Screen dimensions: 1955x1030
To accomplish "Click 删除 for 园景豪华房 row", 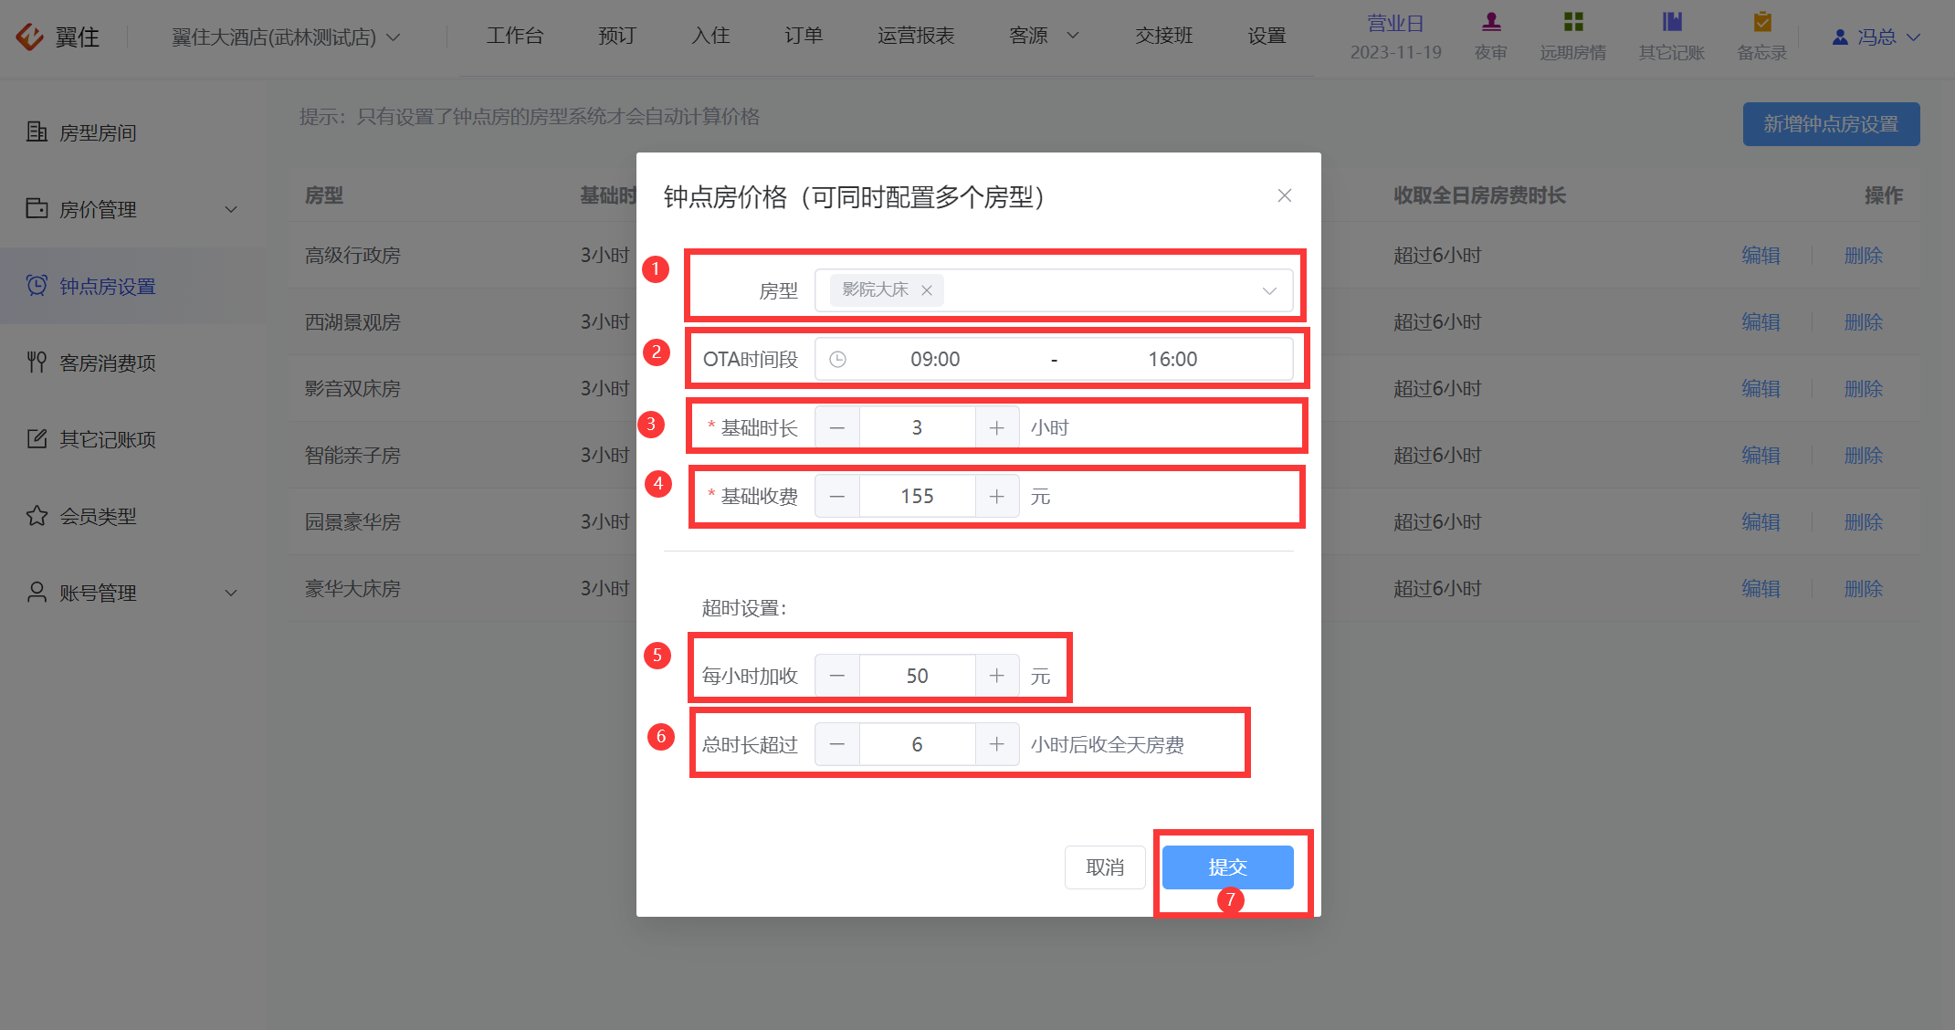I will 1864,522.
